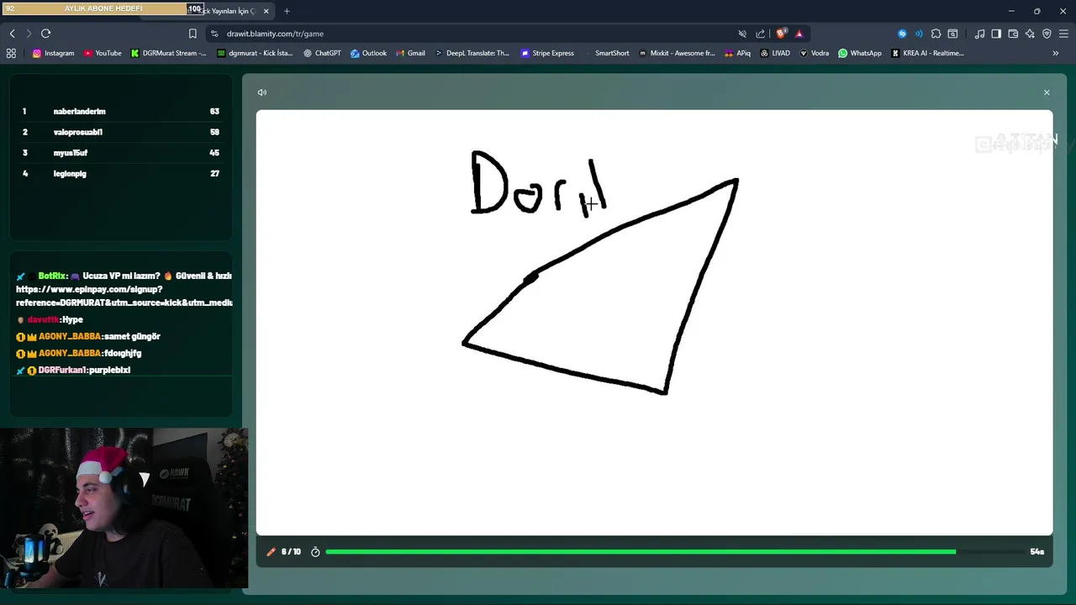Viewport: 1076px width, 605px height.
Task: Minimize the browser window
Action: 1011,11
